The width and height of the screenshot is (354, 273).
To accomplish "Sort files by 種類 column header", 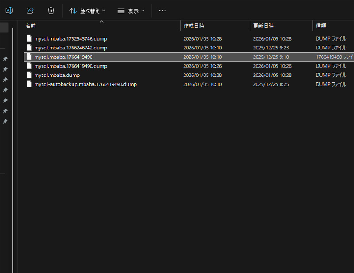I will point(321,26).
